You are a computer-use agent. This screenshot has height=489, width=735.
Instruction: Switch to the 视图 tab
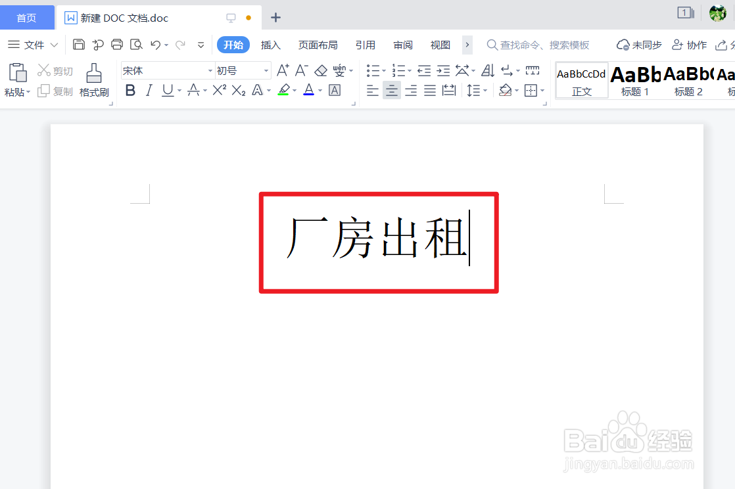click(x=440, y=45)
